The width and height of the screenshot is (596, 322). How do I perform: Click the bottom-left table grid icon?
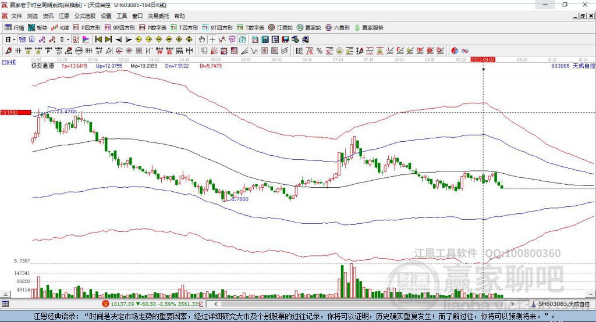click(x=5, y=304)
